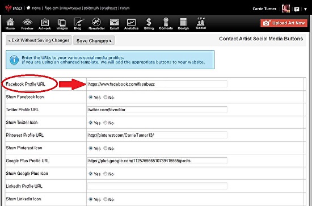Open the Contests ribbon icon
The image size is (312, 206).
(x=166, y=24)
